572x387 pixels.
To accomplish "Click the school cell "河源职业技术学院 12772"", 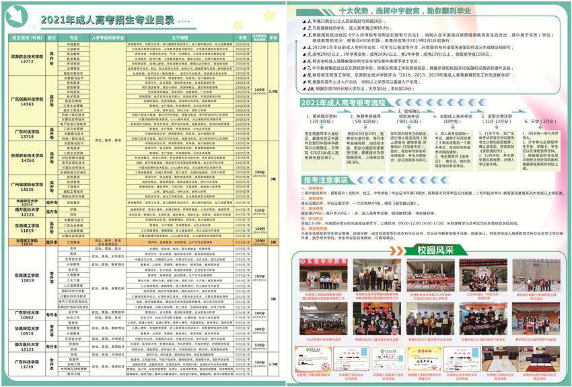I will point(27,59).
